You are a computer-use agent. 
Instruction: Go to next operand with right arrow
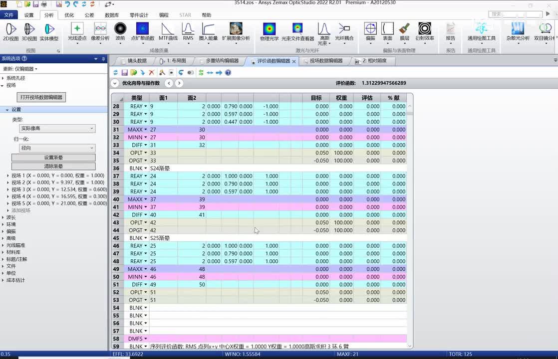[x=179, y=83]
